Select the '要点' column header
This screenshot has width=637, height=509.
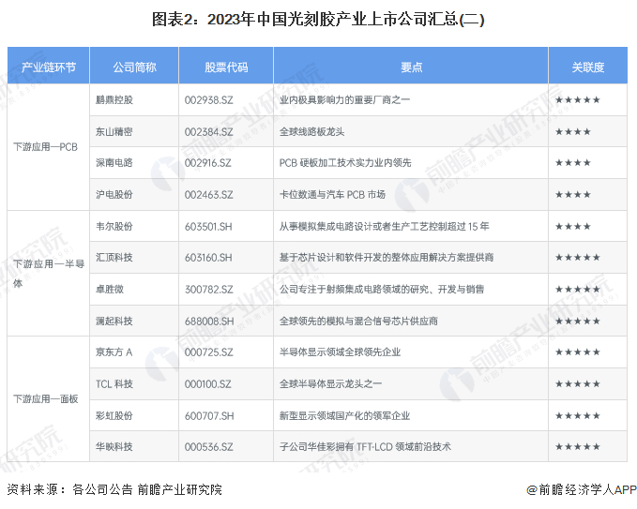[411, 67]
